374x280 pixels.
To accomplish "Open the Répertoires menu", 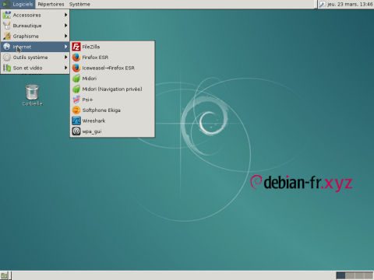I will [x=51, y=4].
